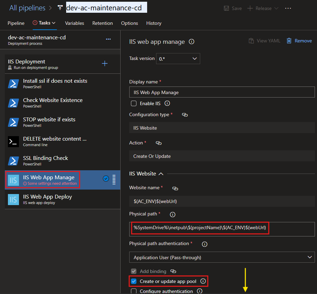Toggle the Add binding checkbox
The image size is (317, 294).
point(134,271)
